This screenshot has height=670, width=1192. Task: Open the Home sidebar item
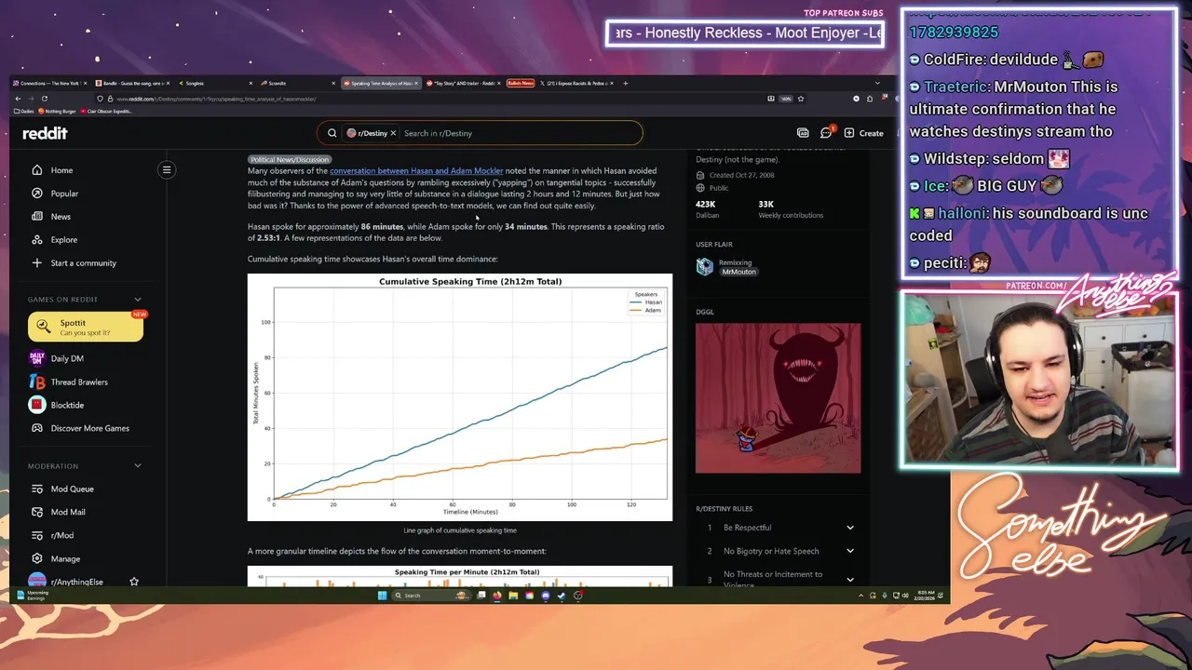[53, 170]
